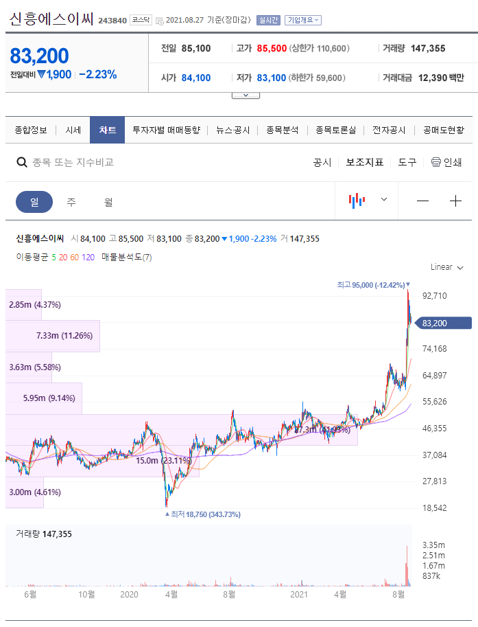Click the stock code 243840
Viewport: 478px width, 627px height.
(112, 21)
